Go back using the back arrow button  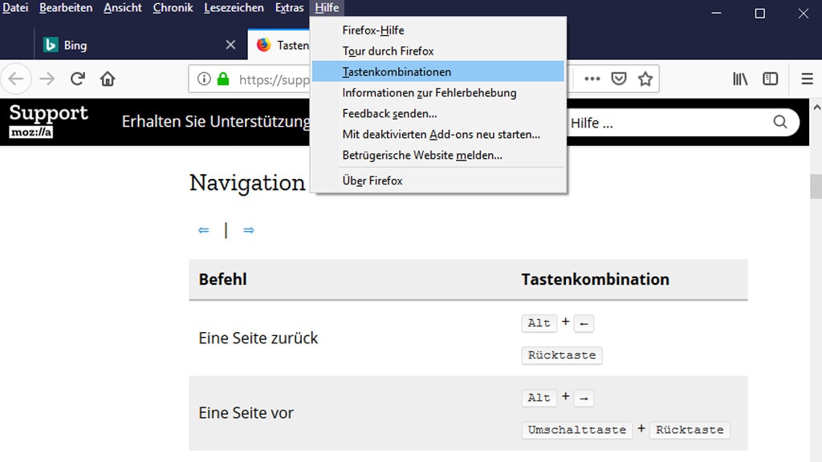click(16, 79)
